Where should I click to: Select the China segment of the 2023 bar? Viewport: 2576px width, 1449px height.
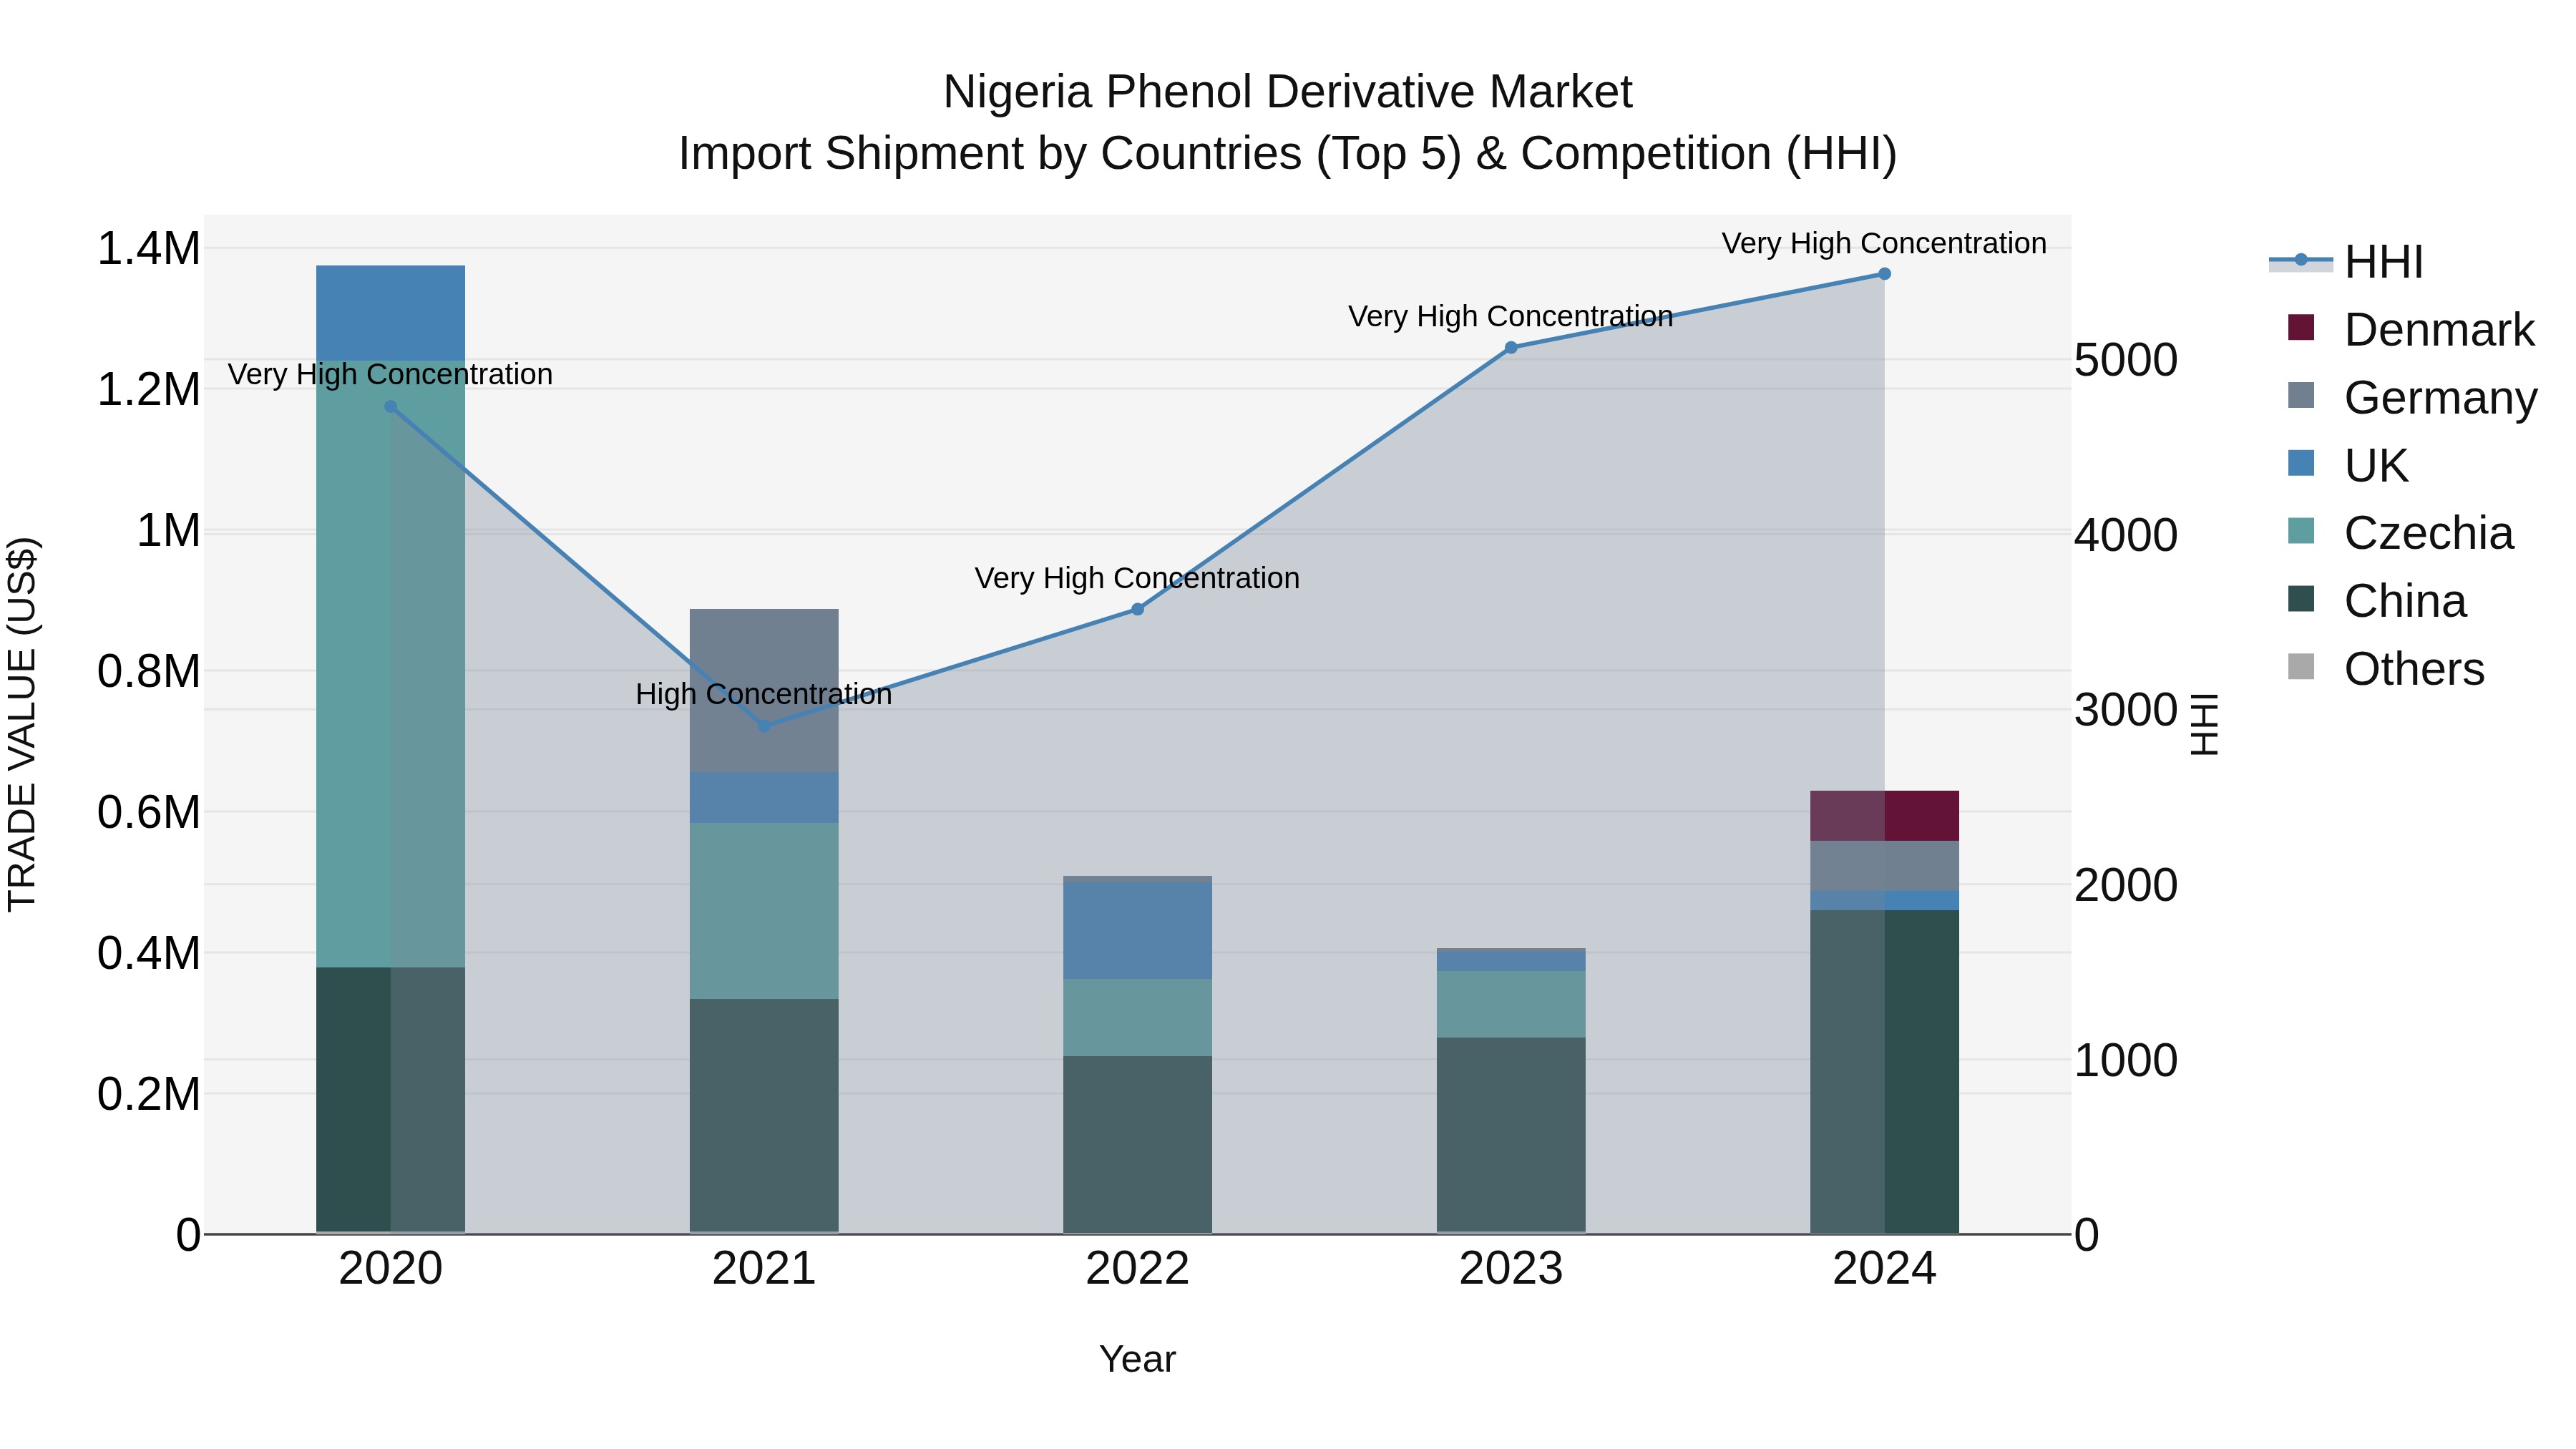[1511, 1135]
